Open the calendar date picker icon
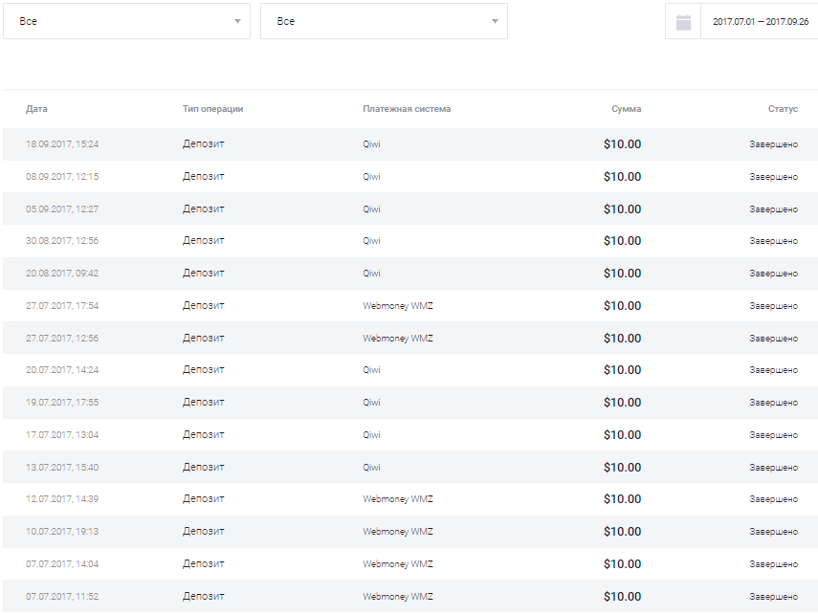Image resolution: width=818 pixels, height=615 pixels. 683,22
